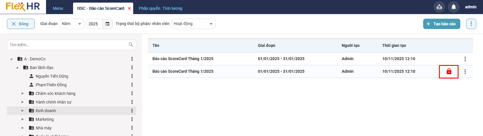This screenshot has height=136, width=483.
Task: Open the Giai đoạn Năm dropdown
Action: pos(72,24)
